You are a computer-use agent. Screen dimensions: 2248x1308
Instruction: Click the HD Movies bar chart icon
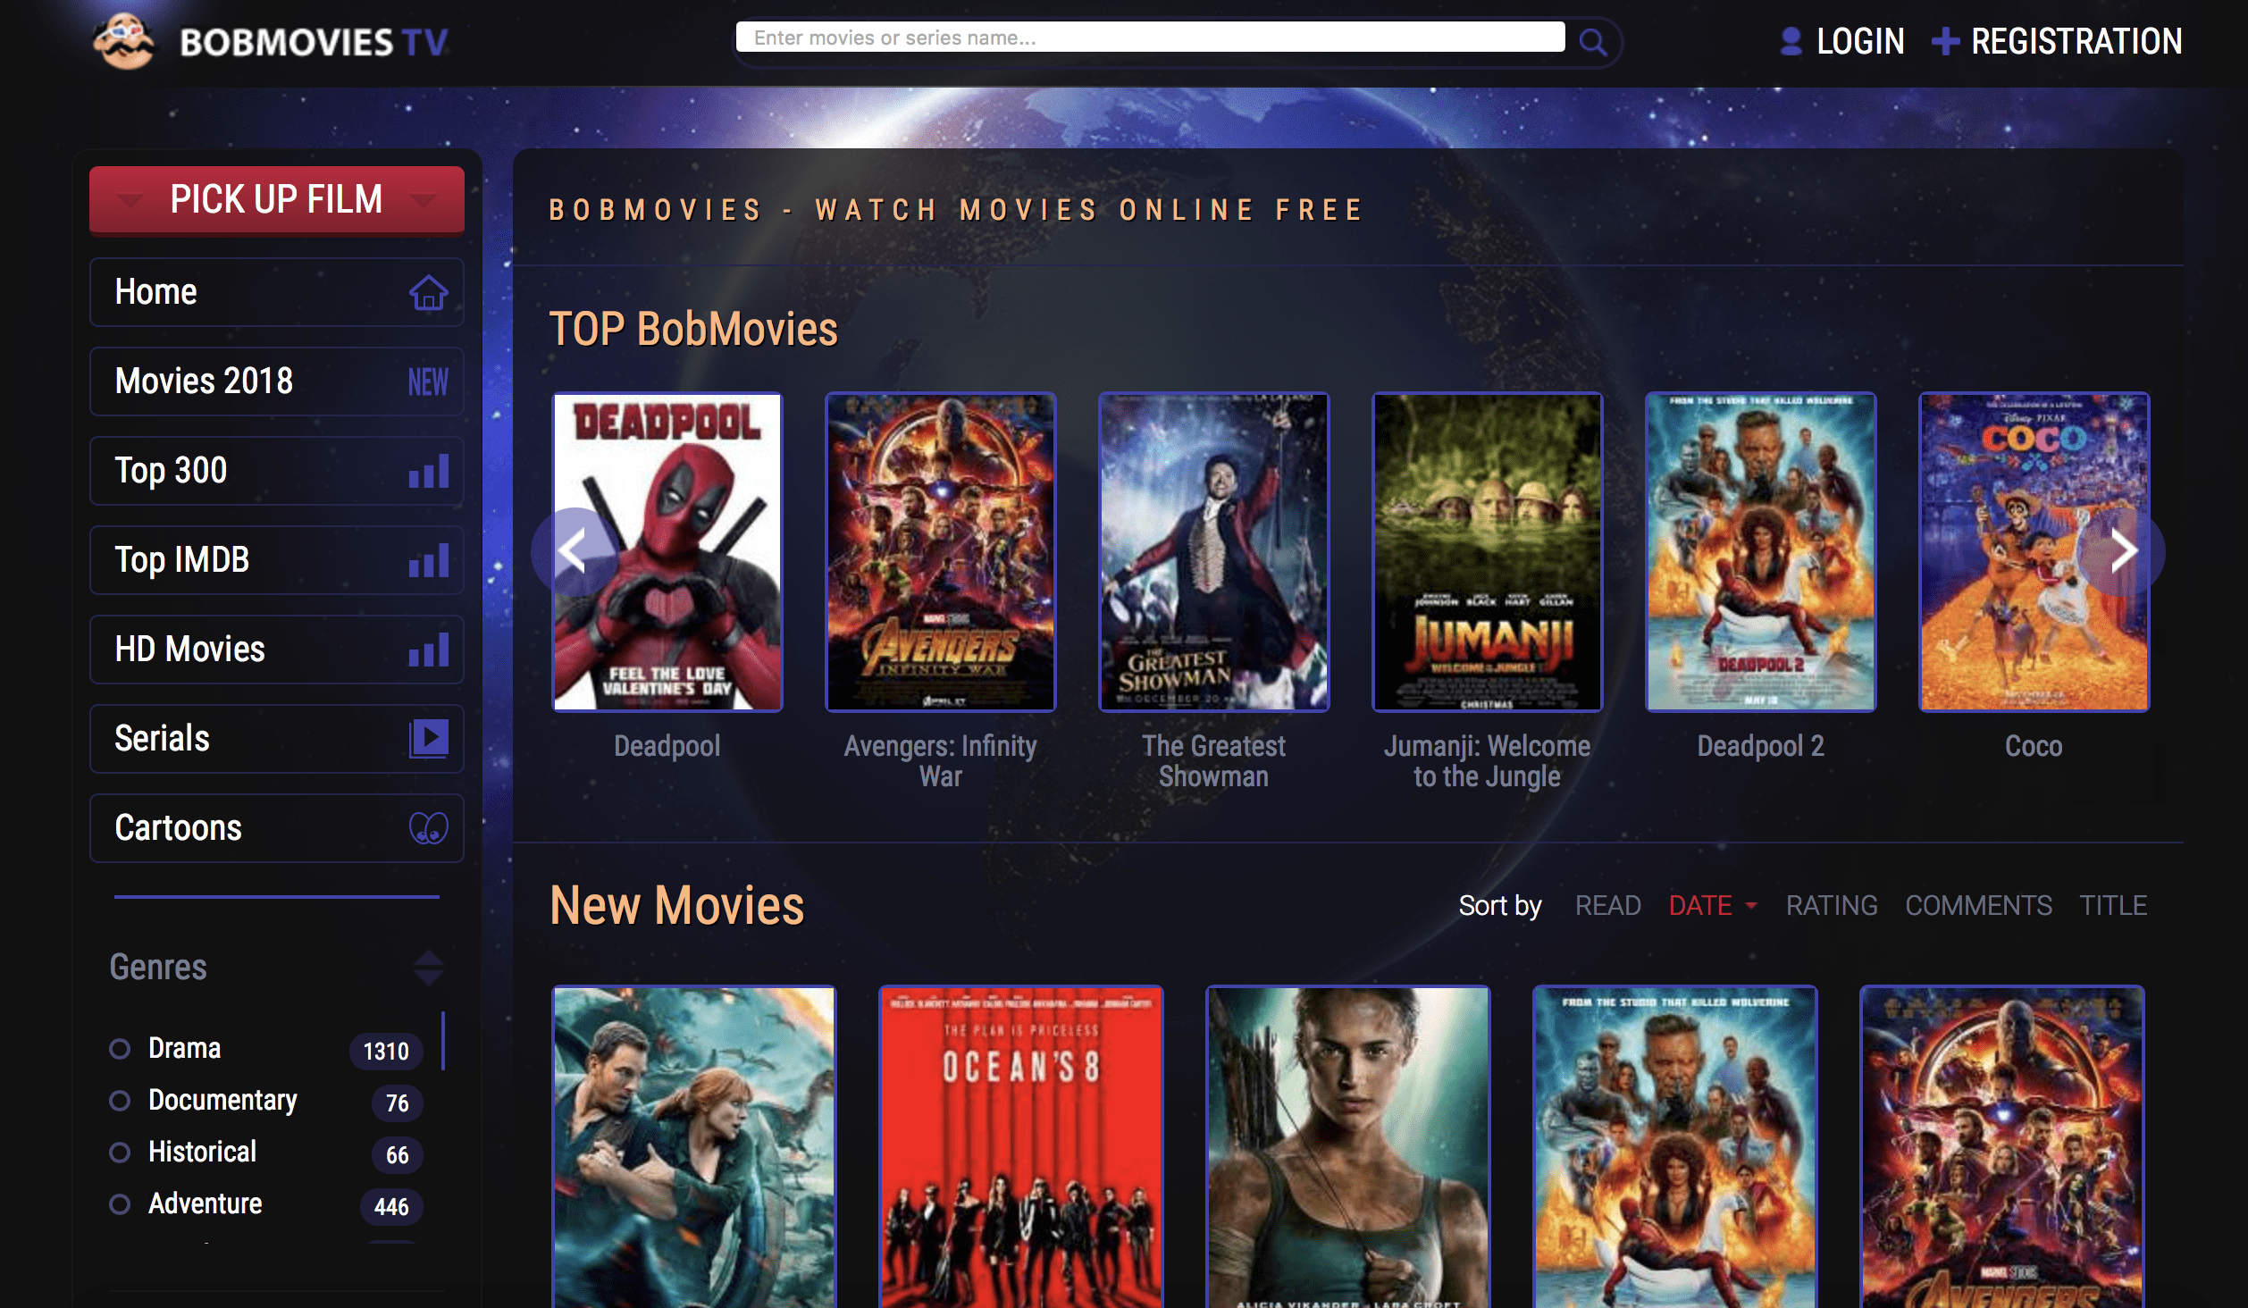tap(430, 648)
